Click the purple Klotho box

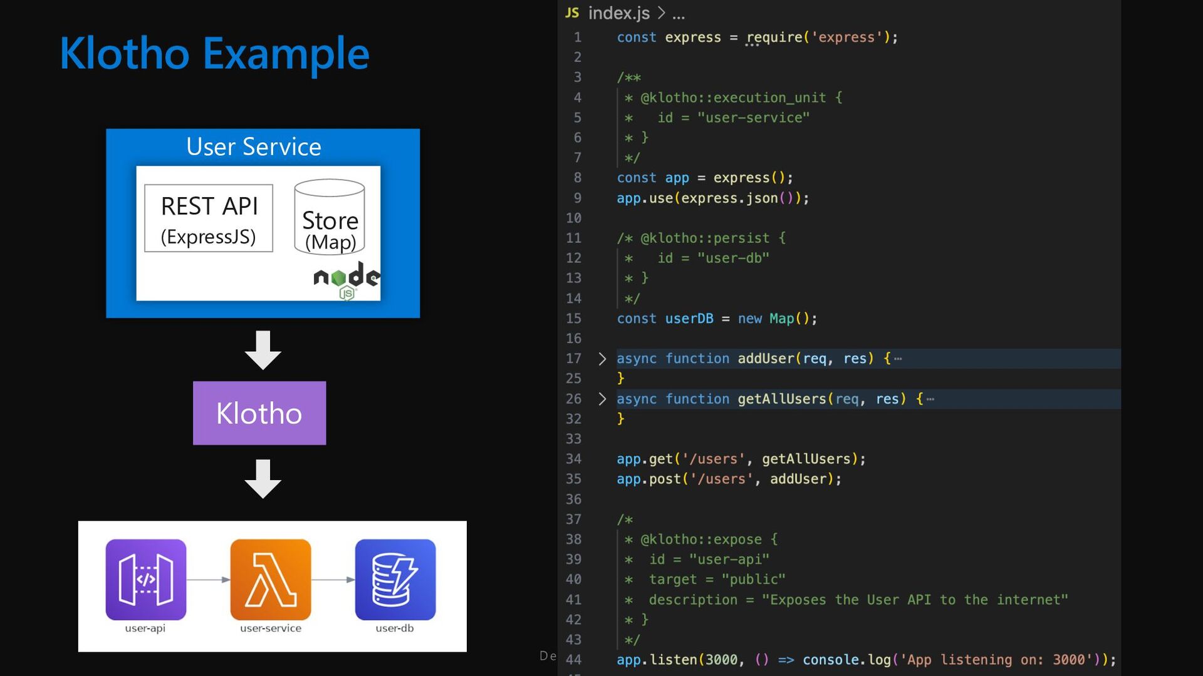(x=259, y=413)
